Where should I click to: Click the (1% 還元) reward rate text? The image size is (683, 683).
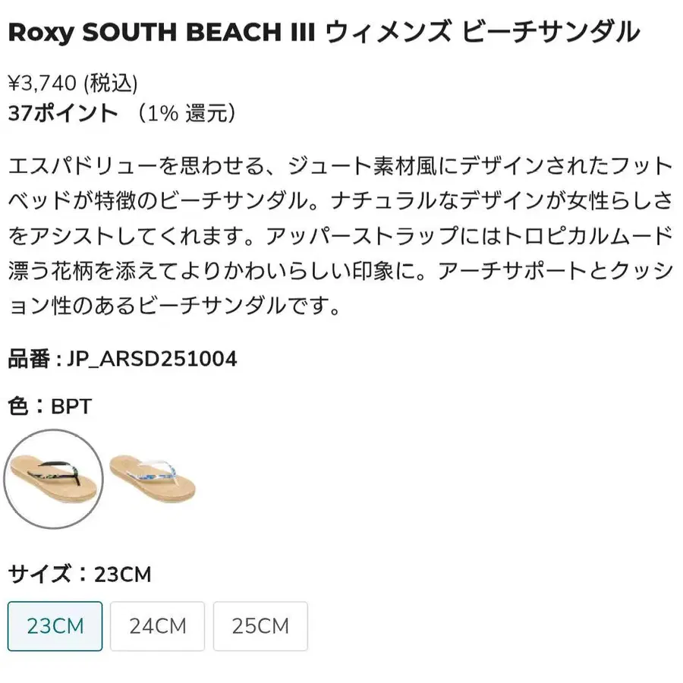(187, 113)
